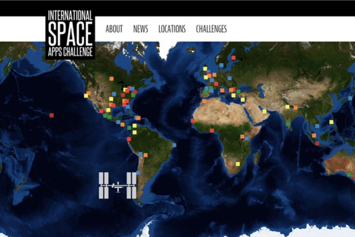This screenshot has width=355, height=237.
Task: Click the yellow marker on the Arabian Peninsula
Action: 264,111
